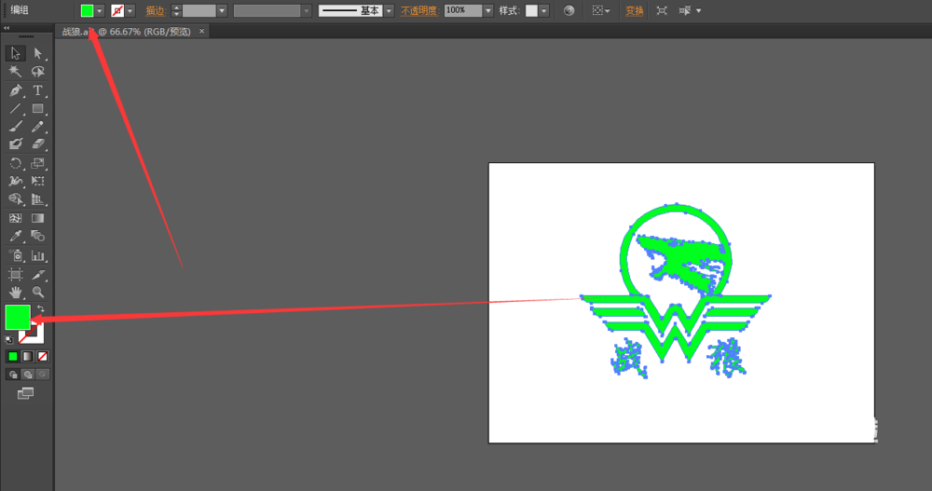Enable Draw Normal mode
Screen dimensions: 932x491
coord(12,375)
